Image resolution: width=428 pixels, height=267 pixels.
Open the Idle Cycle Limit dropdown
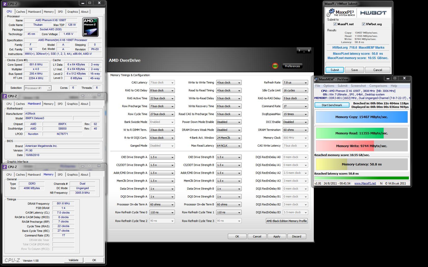pyautogui.click(x=295, y=90)
